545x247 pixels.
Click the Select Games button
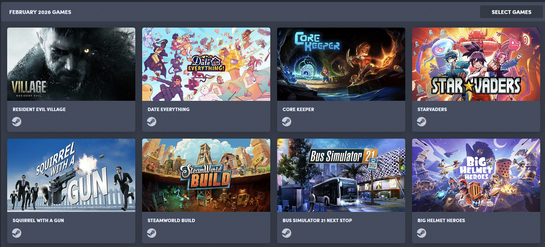click(x=511, y=12)
